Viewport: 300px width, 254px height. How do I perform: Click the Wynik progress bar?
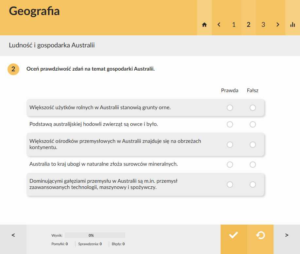[x=95, y=235]
